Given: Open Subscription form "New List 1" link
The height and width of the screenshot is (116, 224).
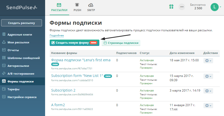Looking at the screenshot, I should (x=77, y=76).
